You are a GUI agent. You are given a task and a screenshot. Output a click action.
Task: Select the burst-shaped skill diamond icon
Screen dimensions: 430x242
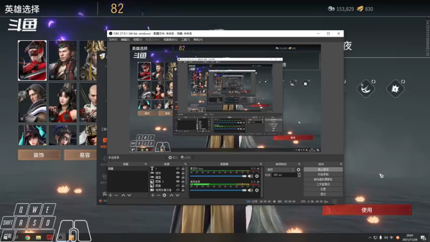pos(395,89)
